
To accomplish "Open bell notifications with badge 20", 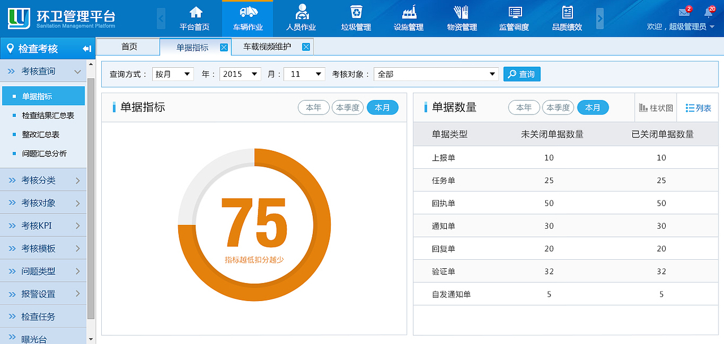I will point(708,12).
